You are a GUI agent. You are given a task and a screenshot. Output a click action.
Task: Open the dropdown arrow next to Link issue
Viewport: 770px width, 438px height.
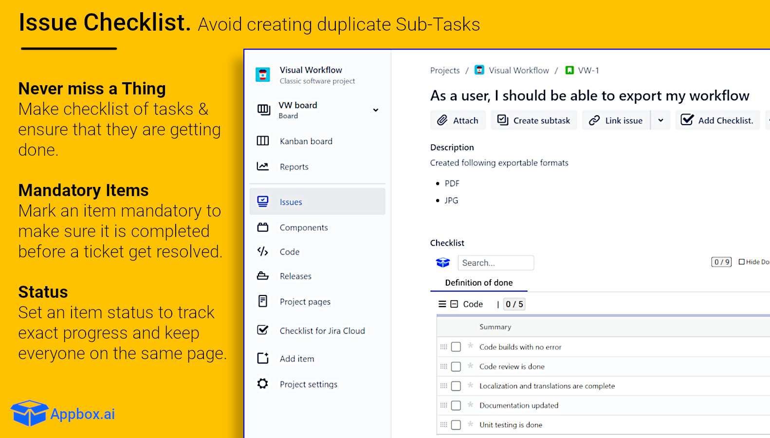(660, 120)
